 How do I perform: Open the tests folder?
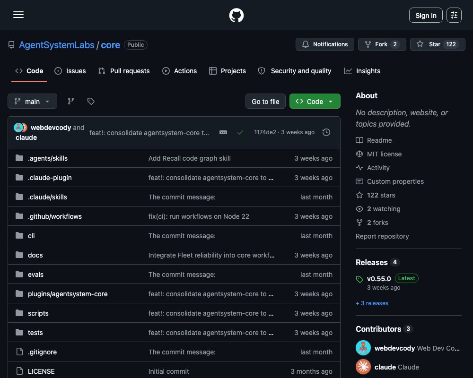pyautogui.click(x=35, y=333)
